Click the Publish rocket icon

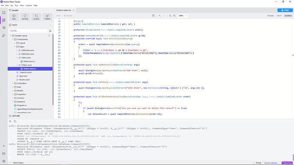click(47, 17)
